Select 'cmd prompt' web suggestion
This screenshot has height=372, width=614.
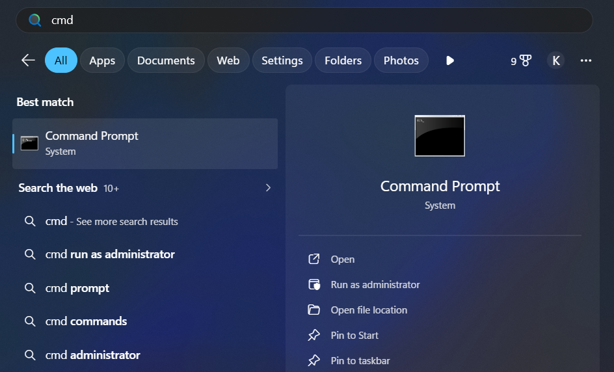(145, 288)
